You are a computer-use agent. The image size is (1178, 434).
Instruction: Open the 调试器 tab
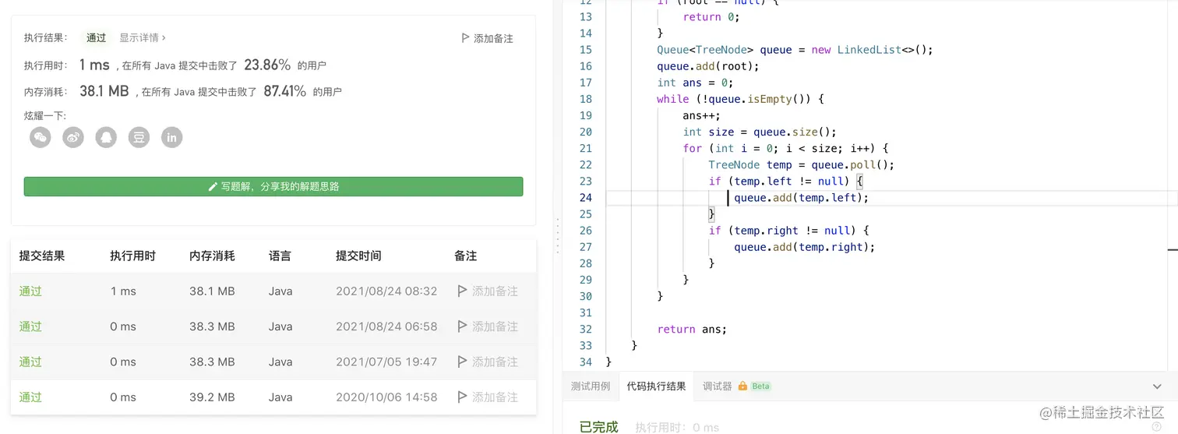click(x=718, y=386)
